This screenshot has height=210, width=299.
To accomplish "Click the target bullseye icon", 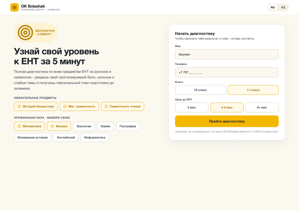I will click(x=25, y=33).
